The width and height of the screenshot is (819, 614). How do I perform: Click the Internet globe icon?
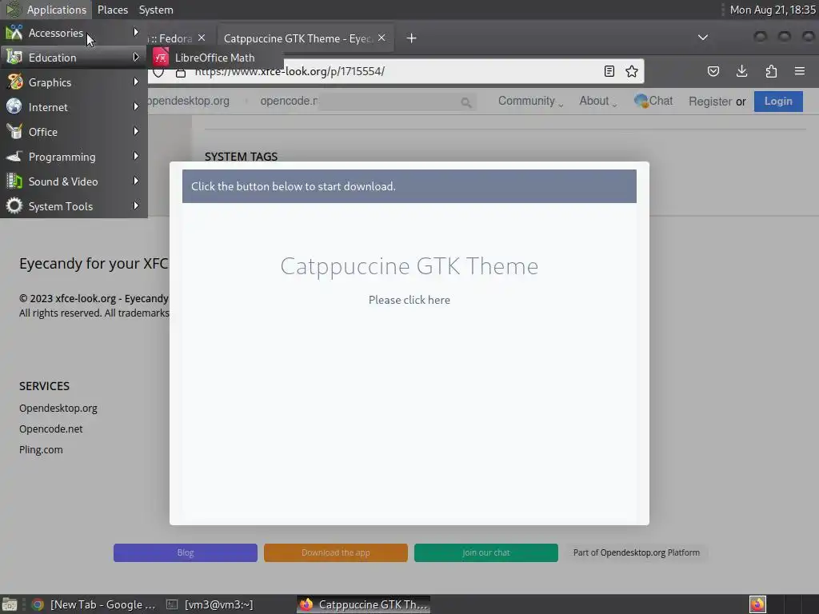[14, 106]
